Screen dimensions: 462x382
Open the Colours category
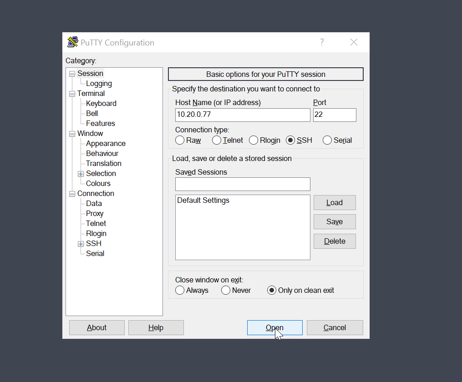[98, 183]
